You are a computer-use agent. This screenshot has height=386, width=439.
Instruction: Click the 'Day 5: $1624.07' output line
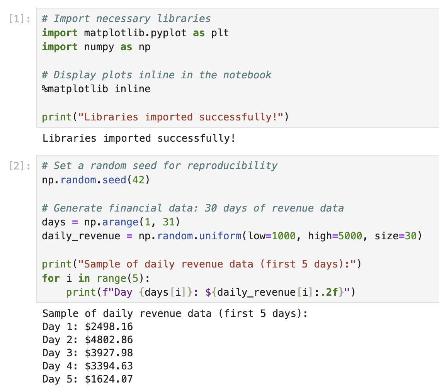(x=88, y=379)
